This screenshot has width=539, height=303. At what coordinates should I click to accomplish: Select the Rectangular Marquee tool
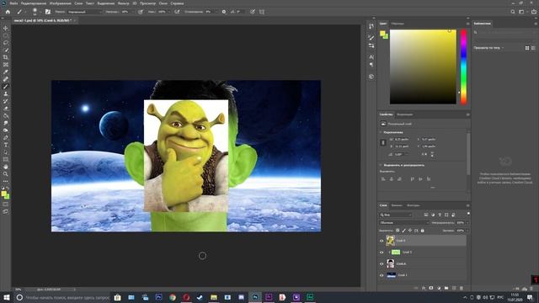pyautogui.click(x=6, y=35)
